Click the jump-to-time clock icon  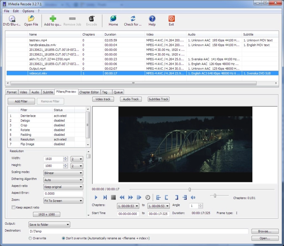pyautogui.click(x=148, y=197)
